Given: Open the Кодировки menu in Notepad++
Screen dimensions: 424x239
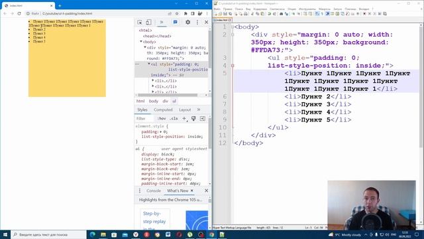Looking at the screenshot, I should tap(260, 9).
